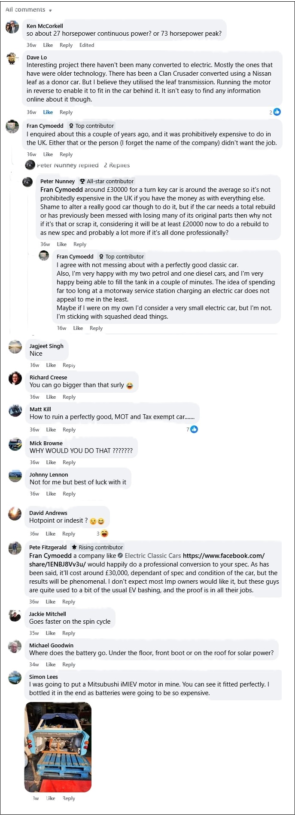Reply to Michael Goodwin's comment

pyautogui.click(x=69, y=664)
